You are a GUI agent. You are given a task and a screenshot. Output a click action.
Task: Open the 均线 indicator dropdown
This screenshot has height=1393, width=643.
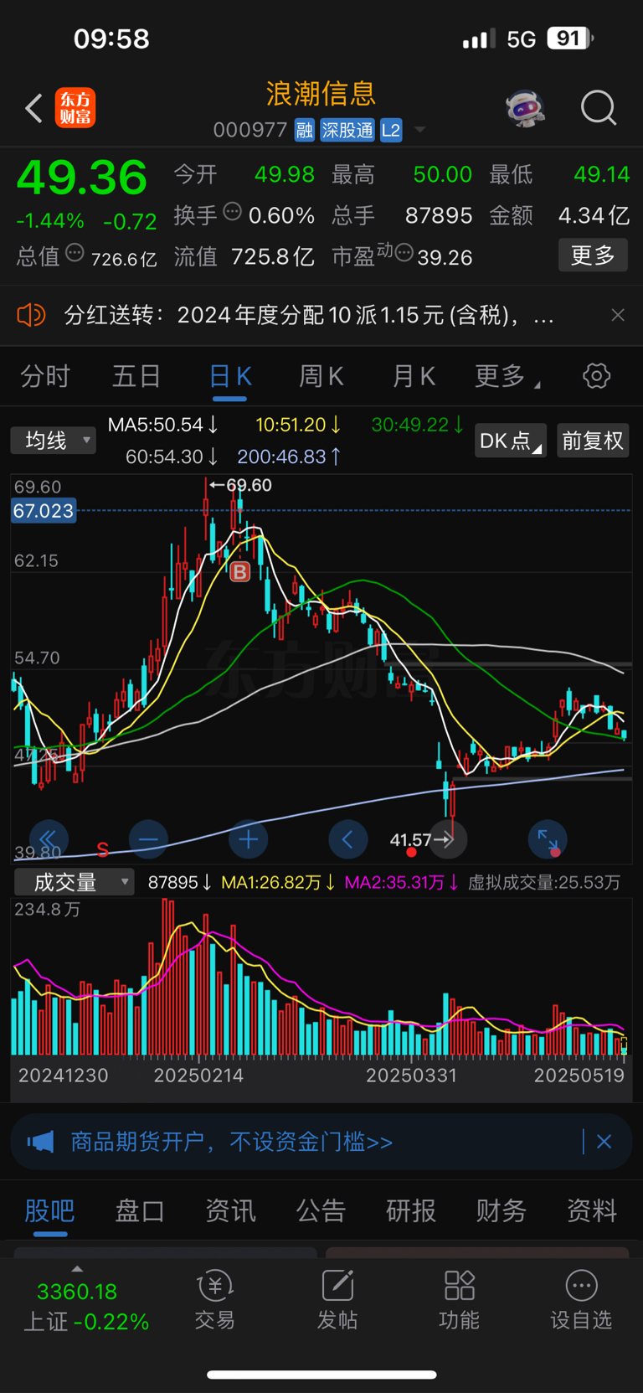point(54,440)
